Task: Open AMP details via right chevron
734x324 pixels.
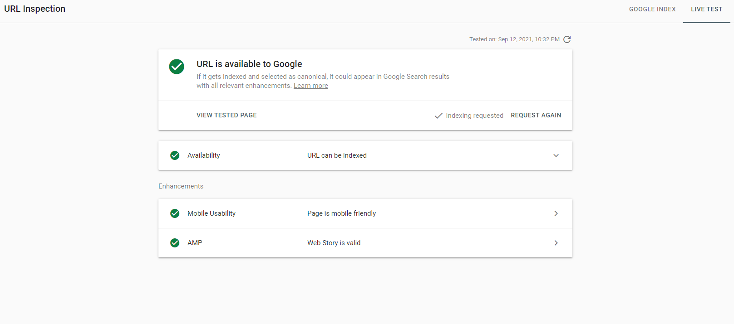Action: 556,243
